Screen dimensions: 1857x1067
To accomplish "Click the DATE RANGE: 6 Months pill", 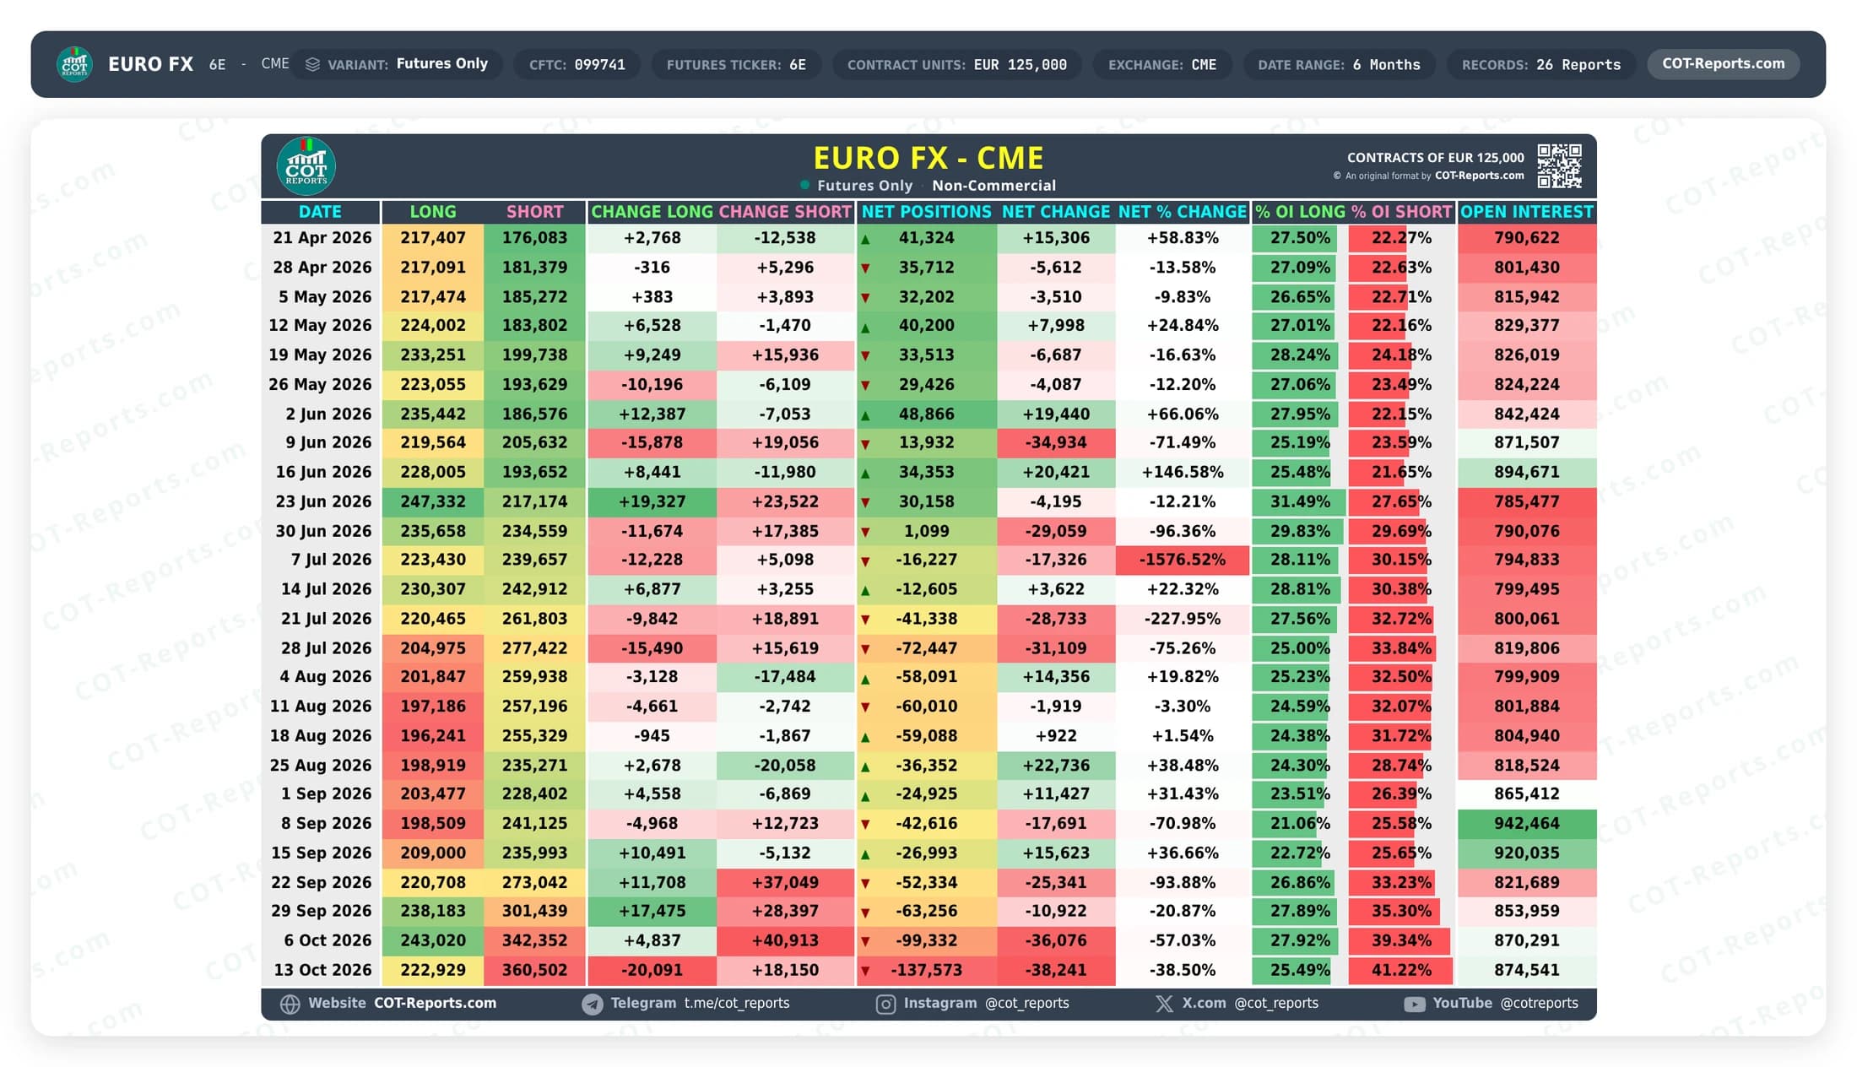I will [1339, 64].
